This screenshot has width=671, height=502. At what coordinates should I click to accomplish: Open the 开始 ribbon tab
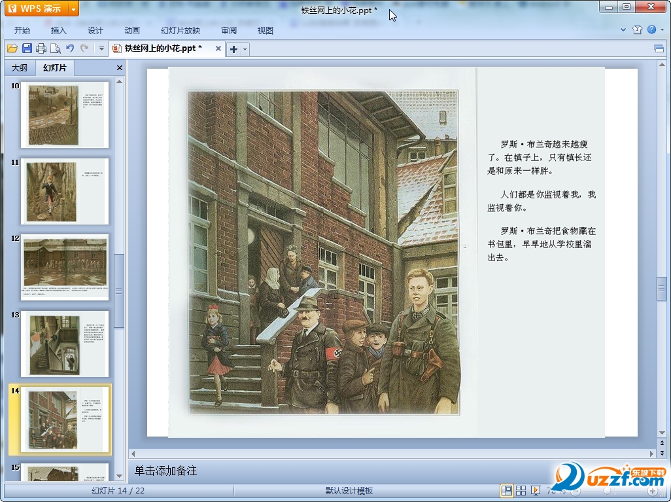pos(22,30)
